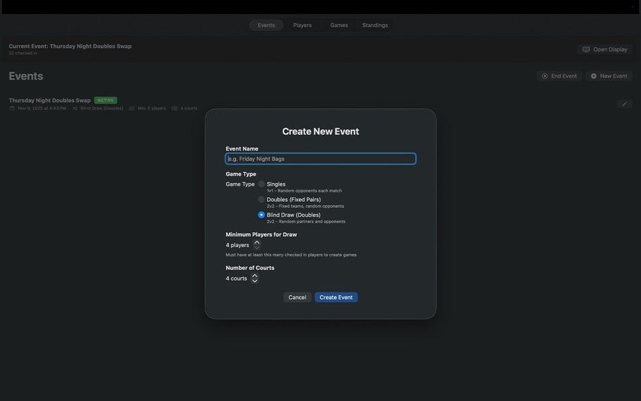
Task: Click Thursday Night Doubles Swap event title
Action: click(x=49, y=100)
